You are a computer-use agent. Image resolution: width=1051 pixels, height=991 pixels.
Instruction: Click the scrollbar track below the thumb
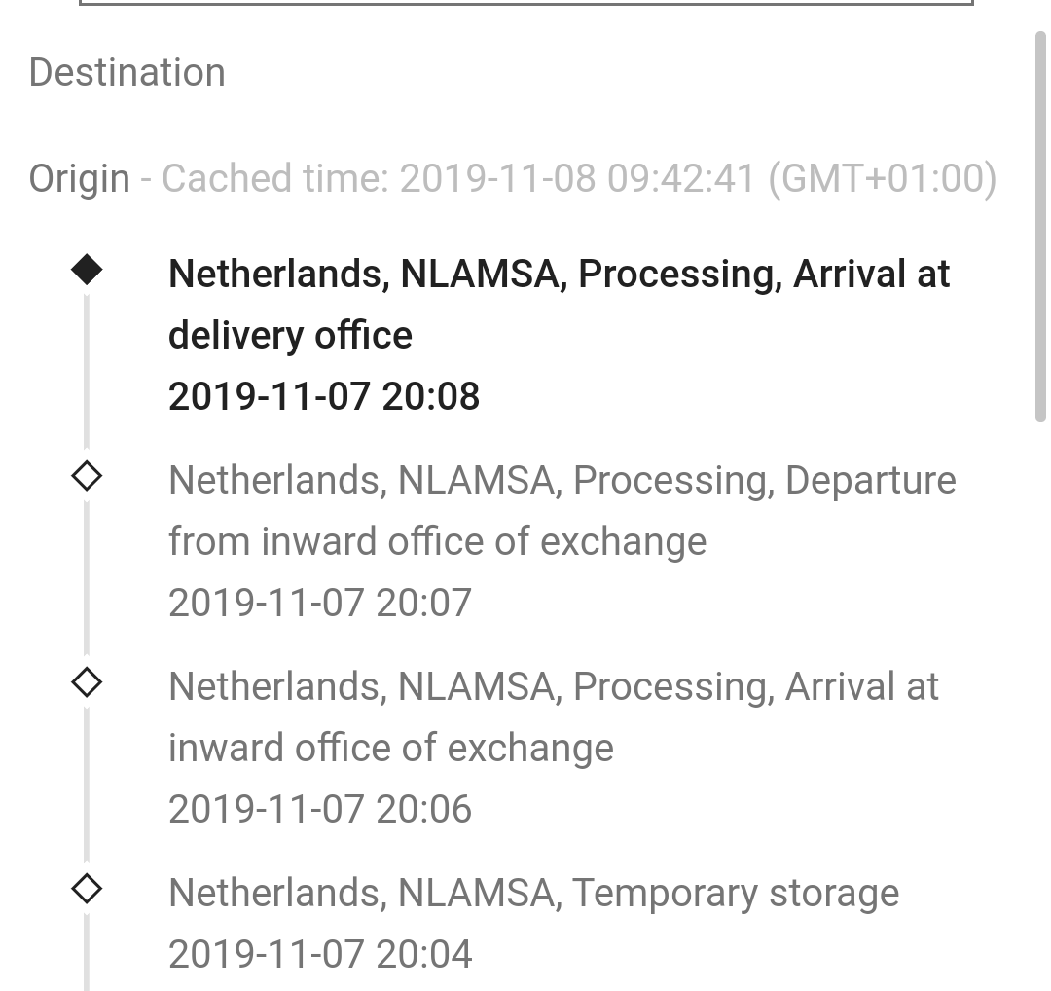point(1040,704)
